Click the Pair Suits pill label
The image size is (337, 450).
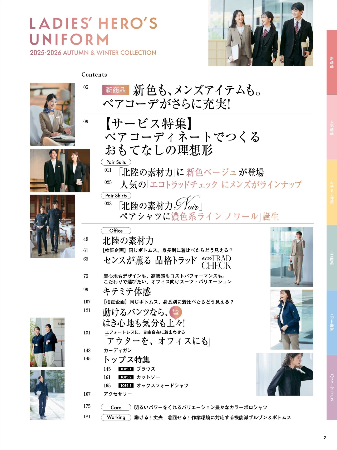pos(116,162)
